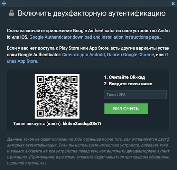Open the Скачать для Android link
Image resolution: width=177 pixels, height=170 pixels.
point(83,55)
